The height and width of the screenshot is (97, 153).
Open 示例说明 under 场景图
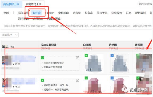tap(139, 48)
